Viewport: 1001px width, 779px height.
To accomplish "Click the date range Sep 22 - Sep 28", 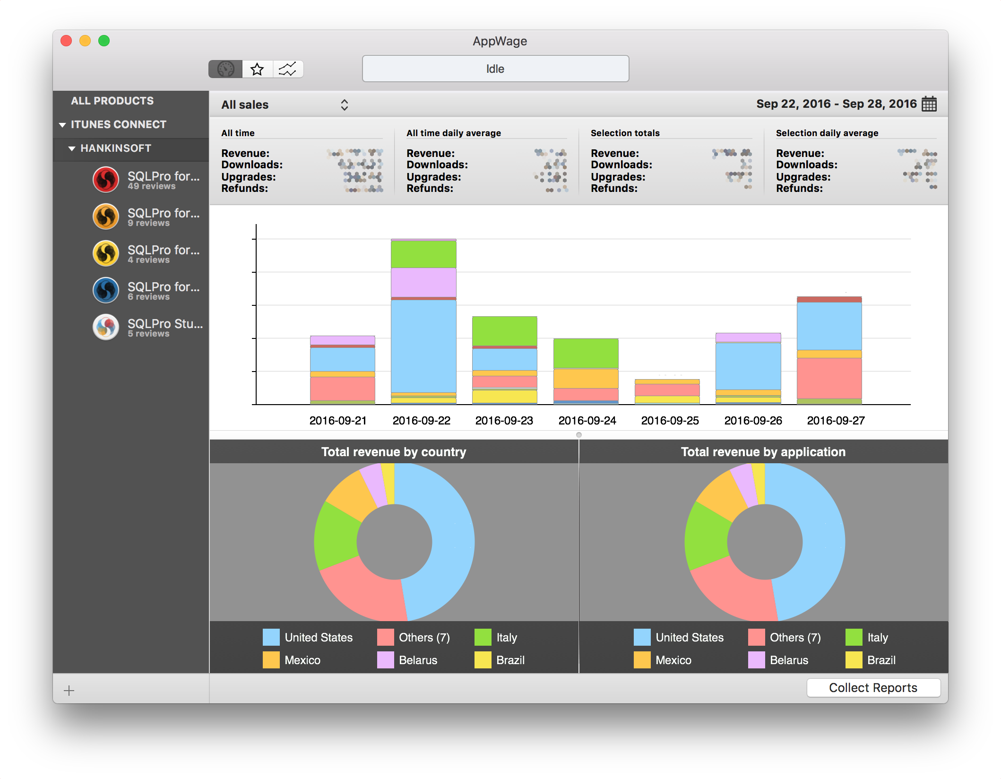I will pyautogui.click(x=836, y=104).
